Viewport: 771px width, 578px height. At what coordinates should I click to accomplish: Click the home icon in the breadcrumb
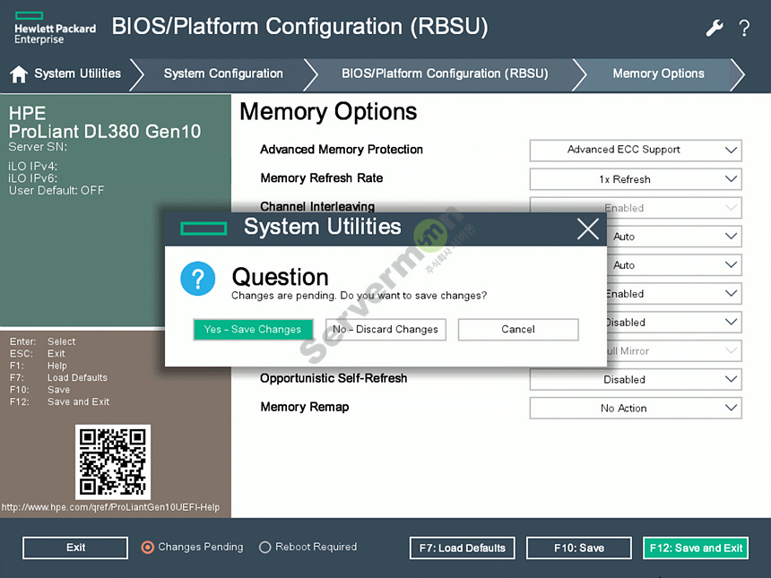[x=19, y=74]
